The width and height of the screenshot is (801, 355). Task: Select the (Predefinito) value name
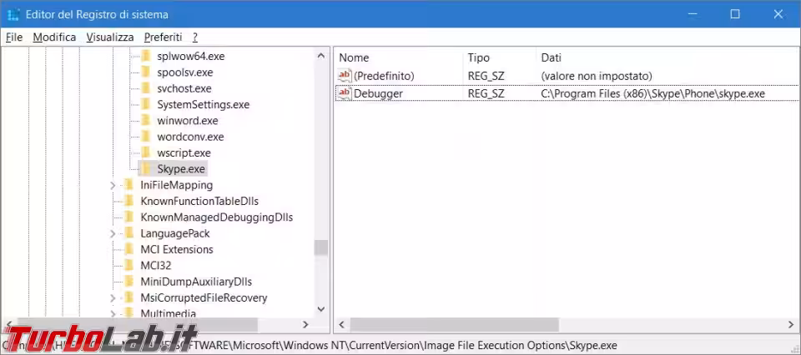384,76
